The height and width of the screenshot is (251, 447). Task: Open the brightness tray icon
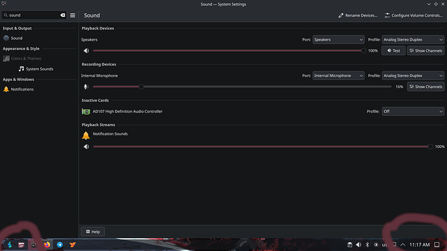click(x=376, y=245)
